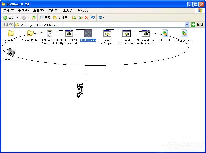Open the Back button history dropdown

click(x=17, y=17)
